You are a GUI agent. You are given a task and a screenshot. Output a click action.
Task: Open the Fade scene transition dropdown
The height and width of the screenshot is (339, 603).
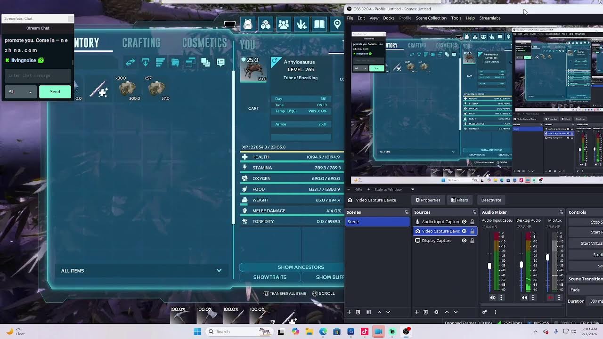tap(586, 290)
